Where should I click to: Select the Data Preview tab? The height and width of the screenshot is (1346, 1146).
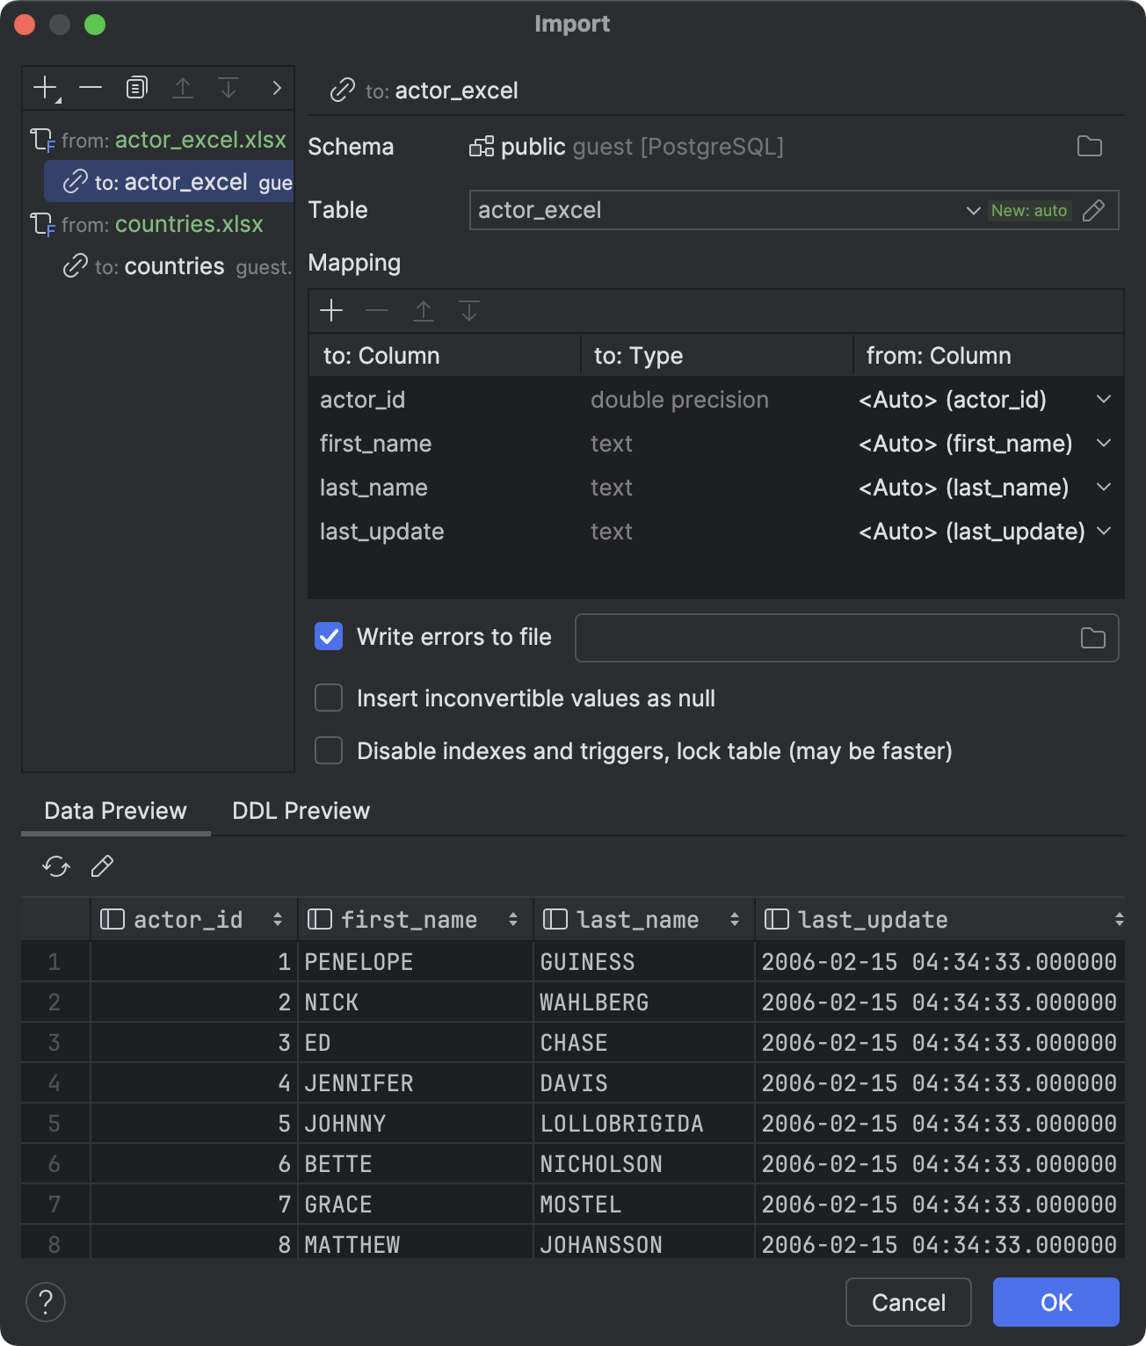pyautogui.click(x=114, y=810)
